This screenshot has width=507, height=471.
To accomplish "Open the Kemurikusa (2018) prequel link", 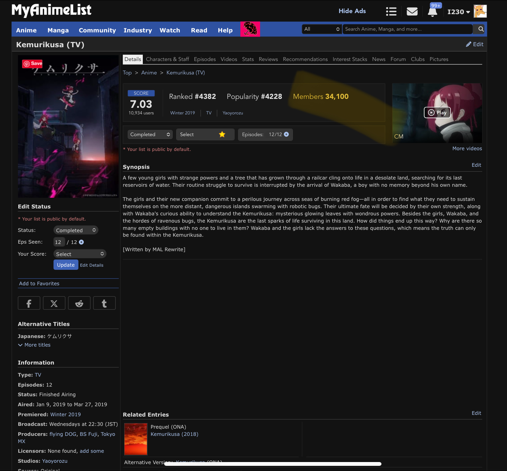I will (175, 434).
